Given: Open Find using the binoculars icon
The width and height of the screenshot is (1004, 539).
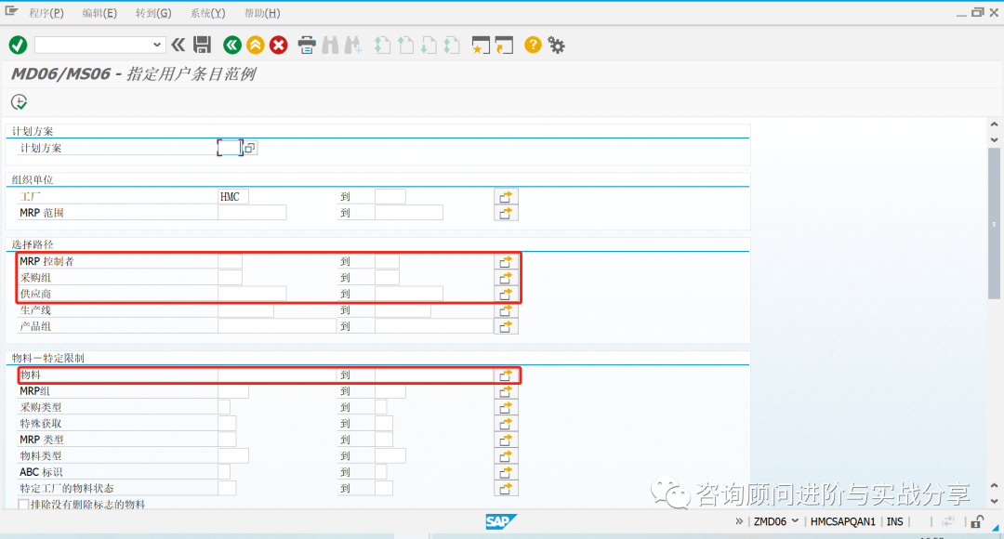Looking at the screenshot, I should (x=330, y=45).
